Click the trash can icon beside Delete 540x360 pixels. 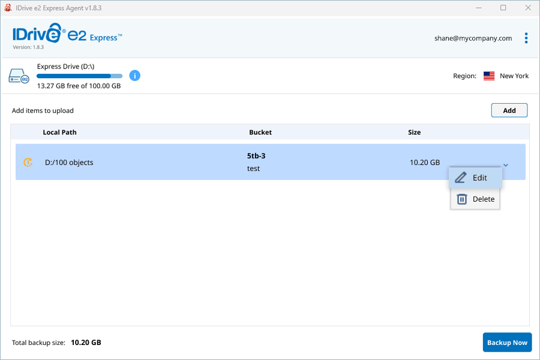click(461, 199)
